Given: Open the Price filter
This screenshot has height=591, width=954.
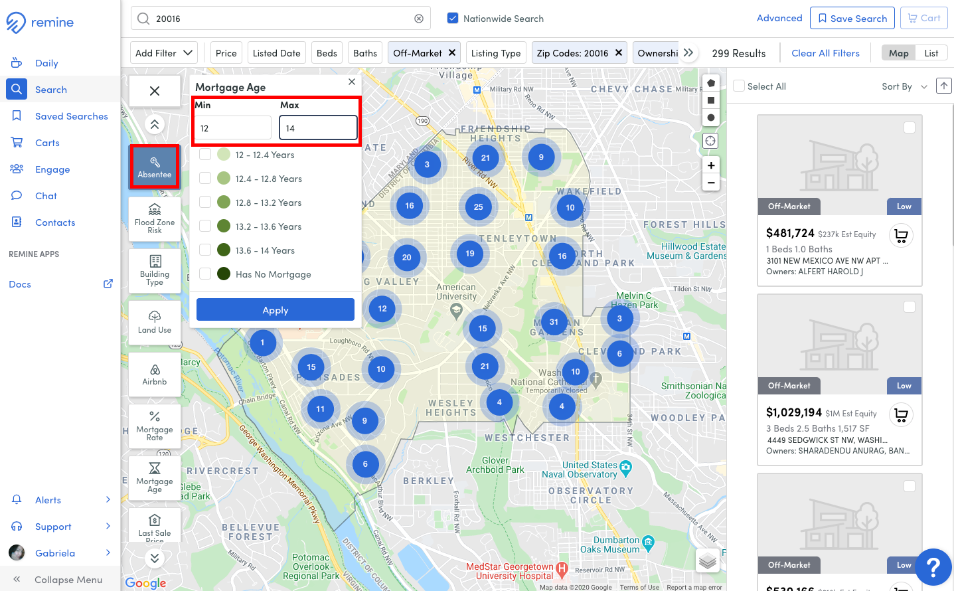Looking at the screenshot, I should coord(226,52).
